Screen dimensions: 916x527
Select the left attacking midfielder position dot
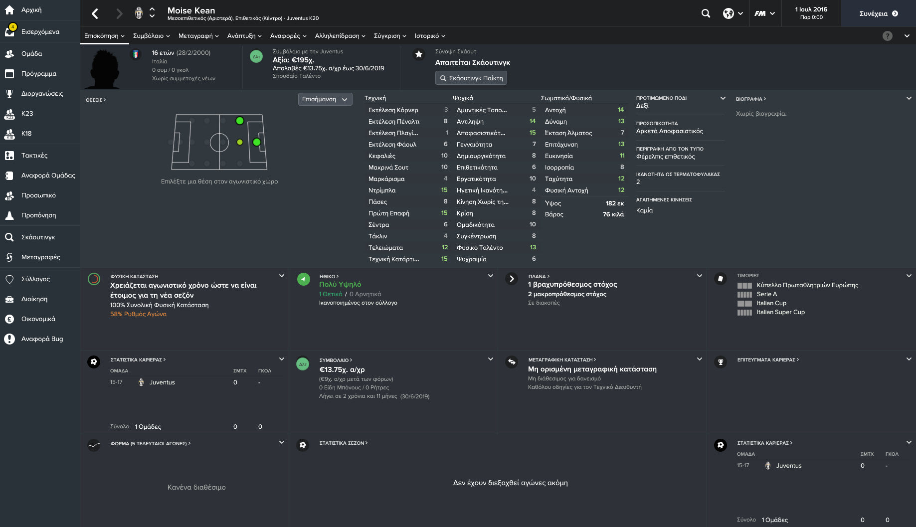240,121
